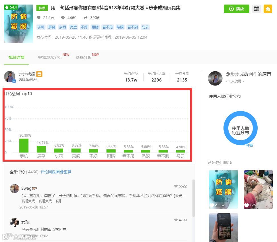Viewport: 277px width, 242px height.
Task: Select the 手机 keyword tag
Action: [x=41, y=27]
